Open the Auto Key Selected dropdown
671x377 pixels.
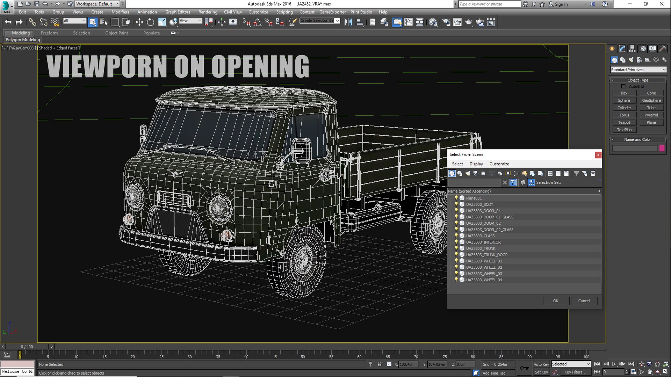[571, 364]
